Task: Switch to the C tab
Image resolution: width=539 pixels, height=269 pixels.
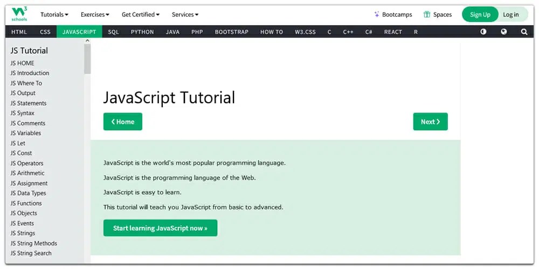Action: click(329, 32)
